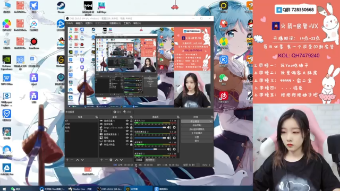Pop out the 混音器 dock panel
The height and width of the screenshot is (191, 340).
[x=178, y=117]
